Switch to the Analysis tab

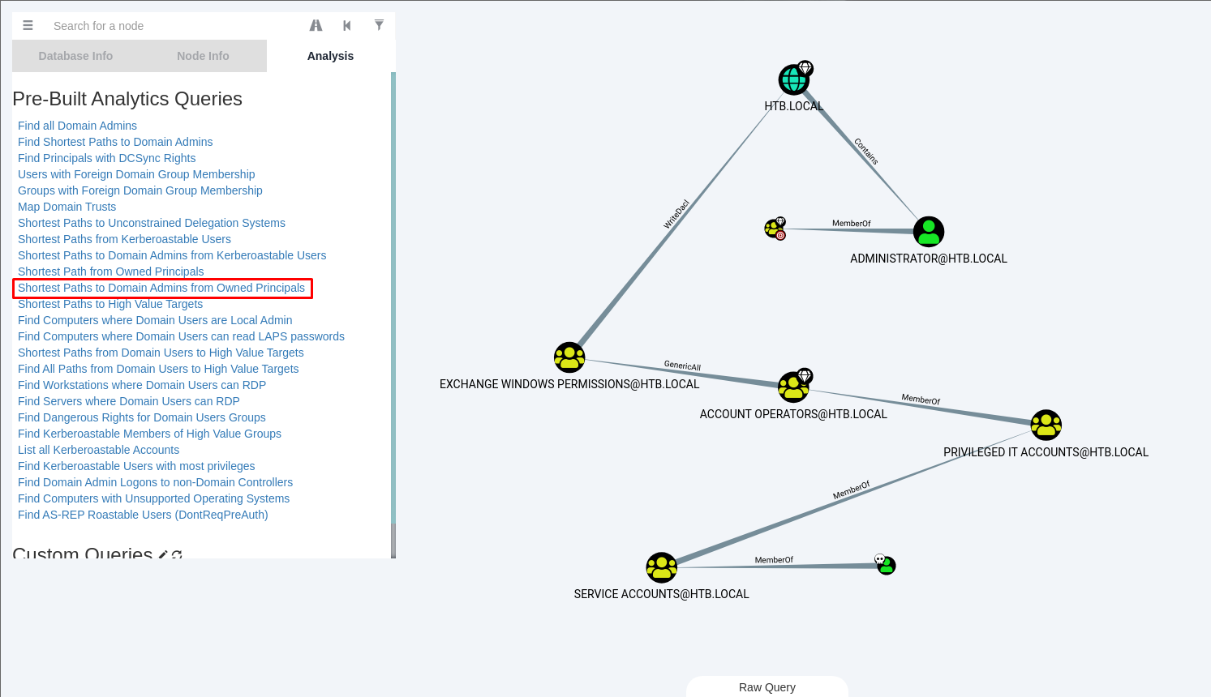tap(330, 56)
